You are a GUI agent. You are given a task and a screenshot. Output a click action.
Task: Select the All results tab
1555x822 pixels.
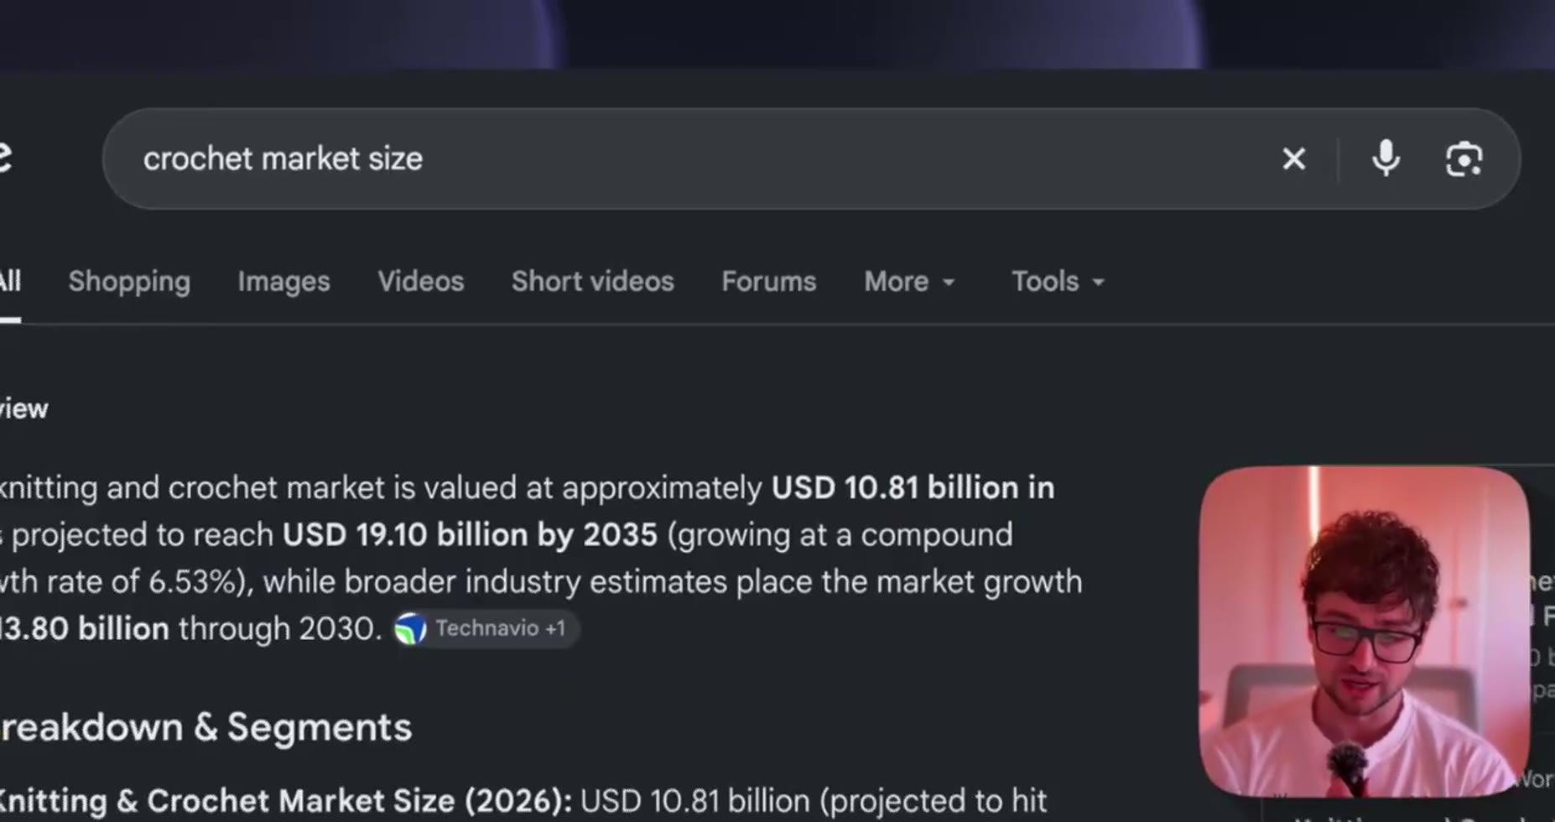pyautogui.click(x=9, y=281)
